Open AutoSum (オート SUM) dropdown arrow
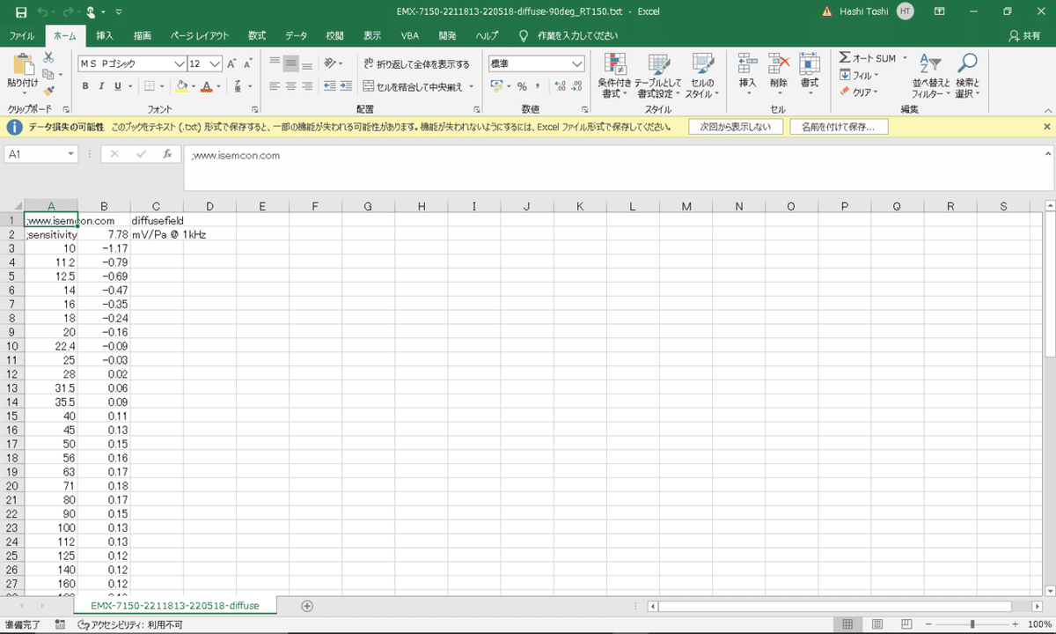The height and width of the screenshot is (634, 1056). [x=904, y=58]
